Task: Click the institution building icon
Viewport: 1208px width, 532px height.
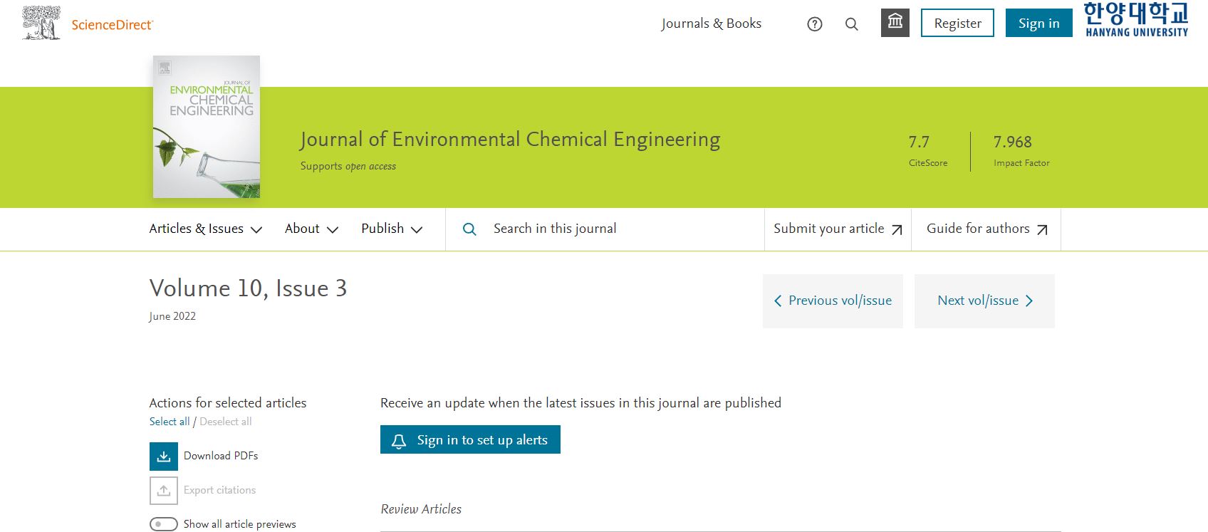Action: 895,23
